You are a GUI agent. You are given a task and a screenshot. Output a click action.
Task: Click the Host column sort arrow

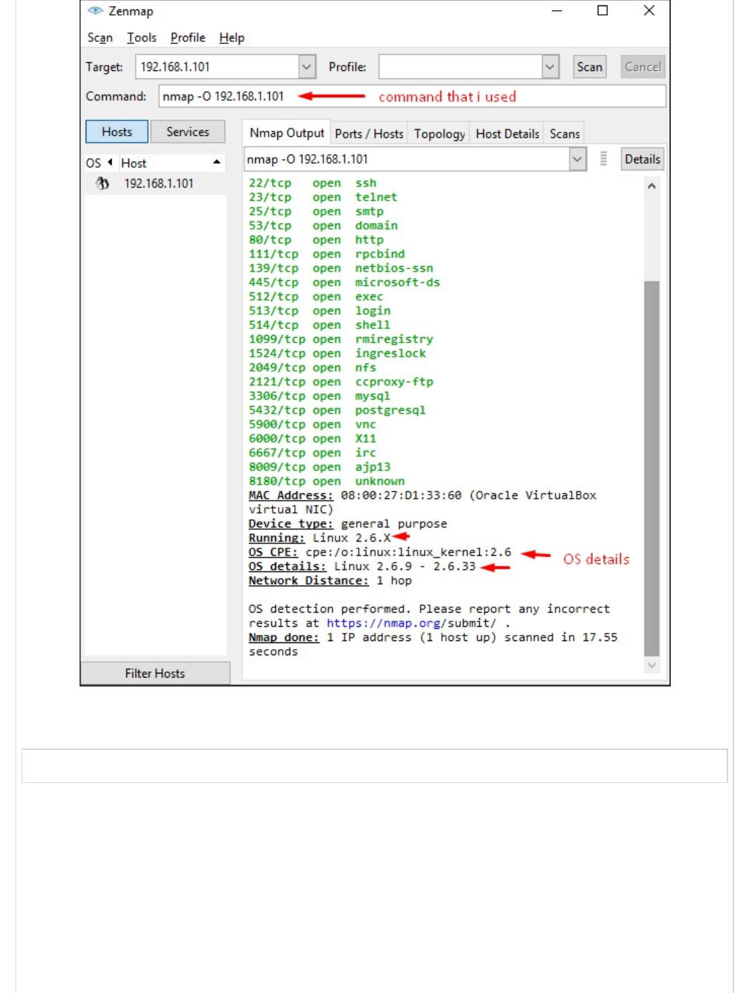pyautogui.click(x=217, y=162)
